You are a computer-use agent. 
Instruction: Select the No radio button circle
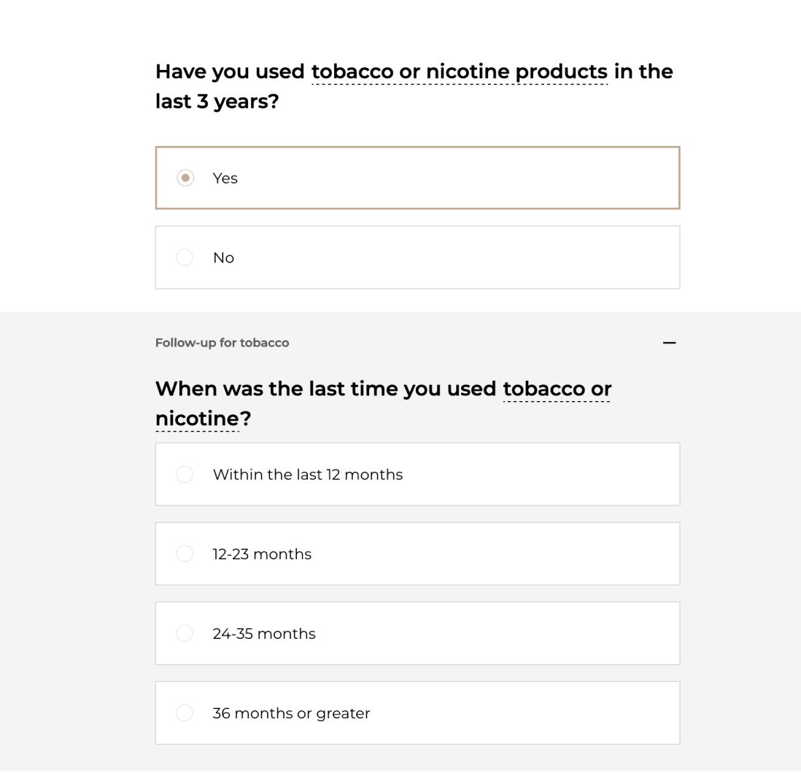tap(185, 257)
